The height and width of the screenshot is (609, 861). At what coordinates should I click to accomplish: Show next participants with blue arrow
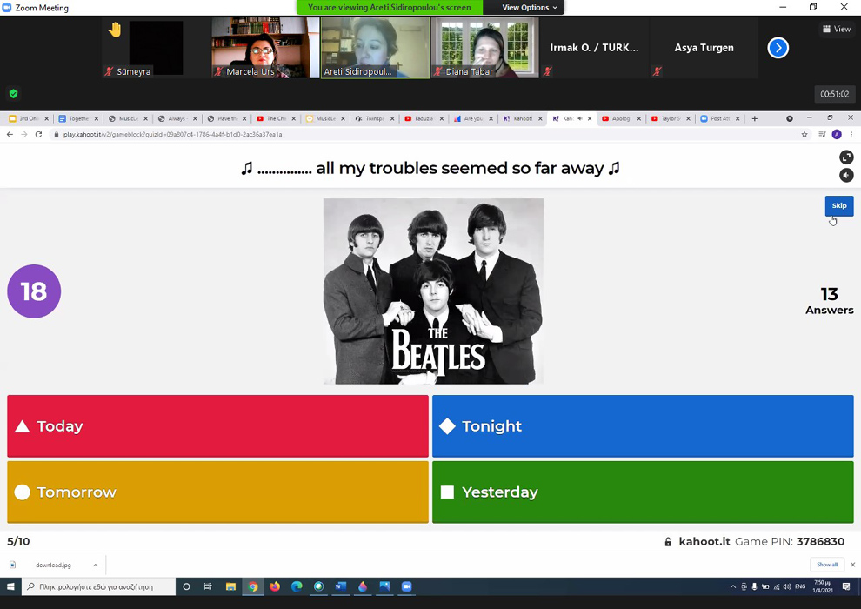coord(778,48)
